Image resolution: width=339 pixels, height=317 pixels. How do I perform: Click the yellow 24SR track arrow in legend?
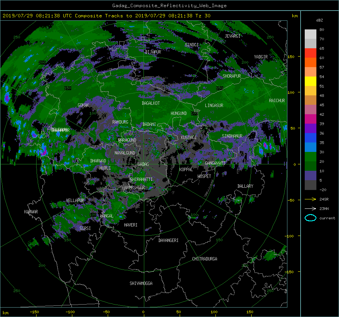pyautogui.click(x=310, y=199)
